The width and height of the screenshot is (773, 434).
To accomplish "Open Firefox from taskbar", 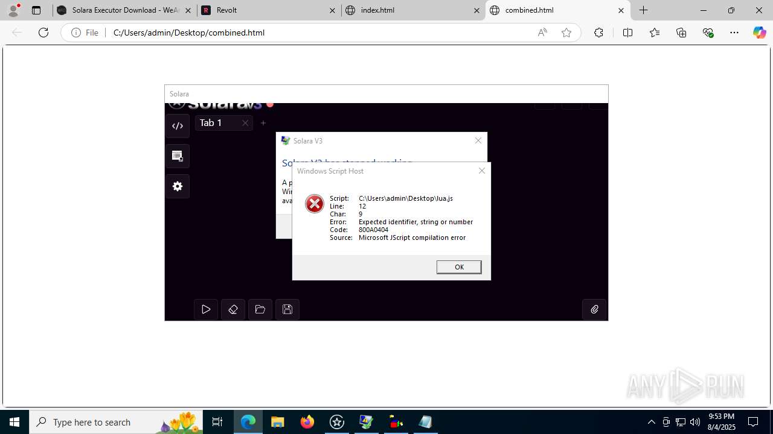I will 307,422.
